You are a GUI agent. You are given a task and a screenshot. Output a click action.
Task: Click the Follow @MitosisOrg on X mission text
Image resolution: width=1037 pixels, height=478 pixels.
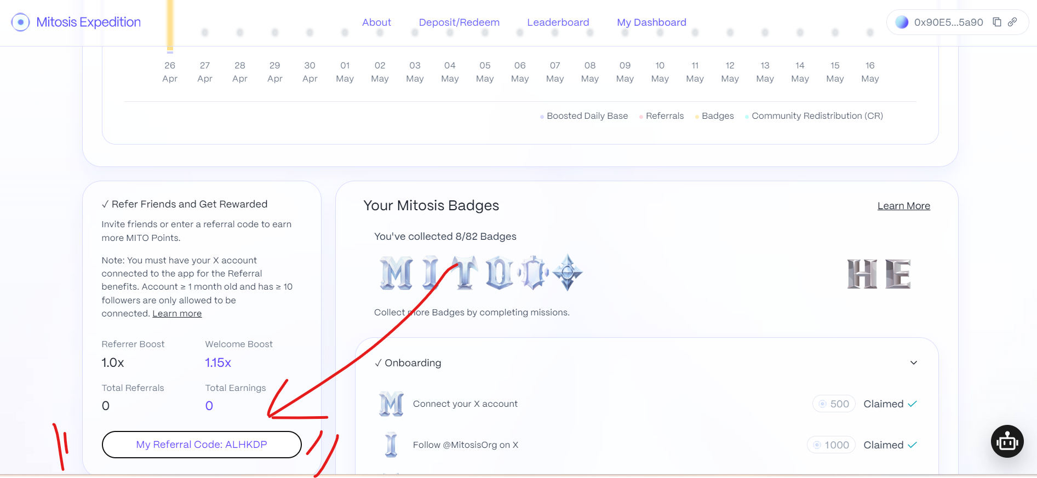pyautogui.click(x=466, y=445)
